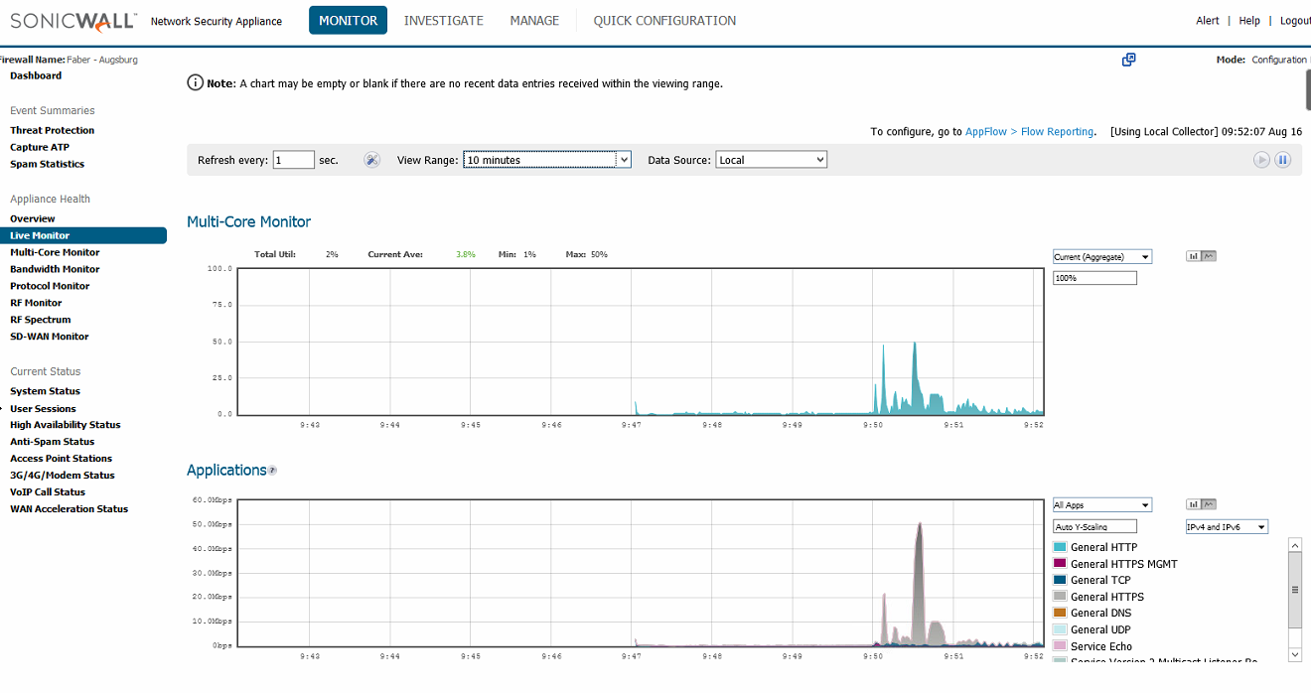
Task: Switch the Applications chart to line view
Action: [1209, 504]
